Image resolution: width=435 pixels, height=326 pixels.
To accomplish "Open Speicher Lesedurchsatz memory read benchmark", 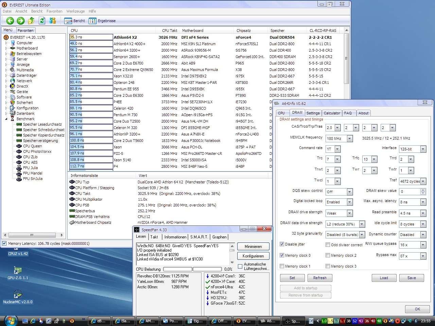I will [42, 124].
